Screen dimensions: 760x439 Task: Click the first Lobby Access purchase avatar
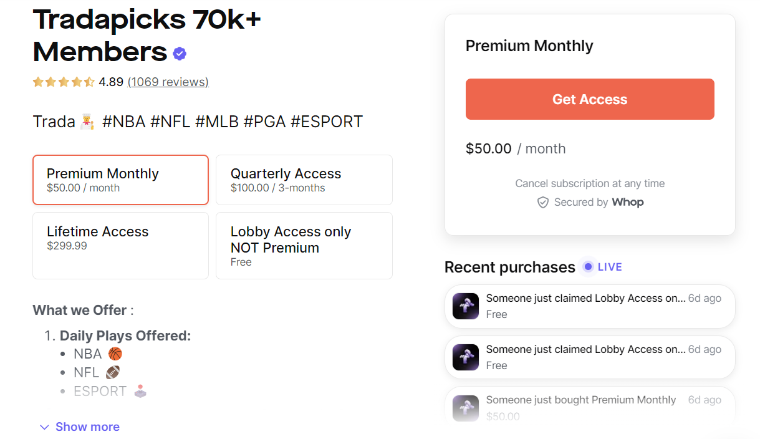click(466, 306)
